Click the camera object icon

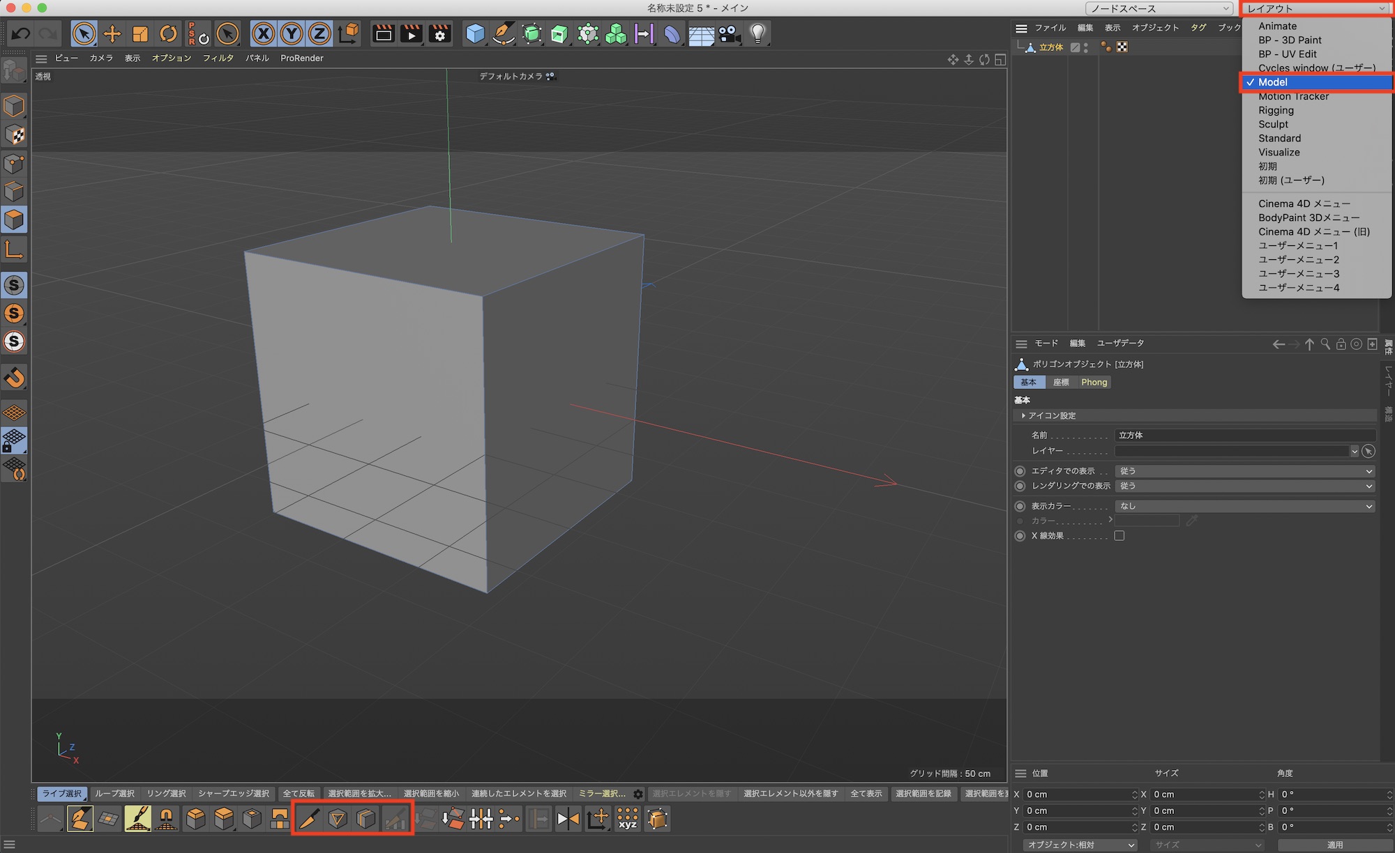point(730,33)
